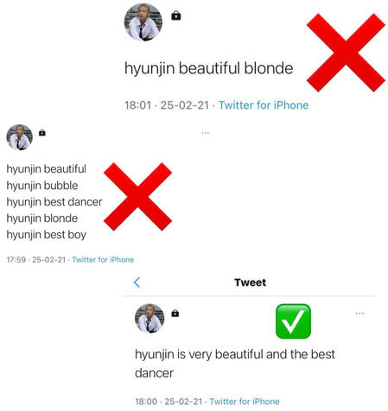This screenshot has height=411, width=388.
Task: Click the lock icon in the middle-left tweet
Action: click(x=42, y=133)
